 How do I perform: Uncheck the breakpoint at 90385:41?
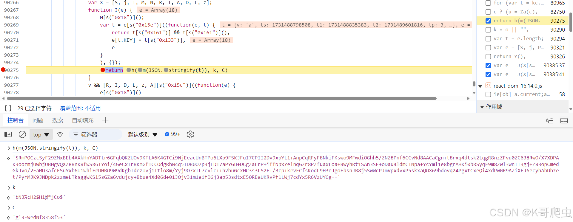pyautogui.click(x=488, y=74)
